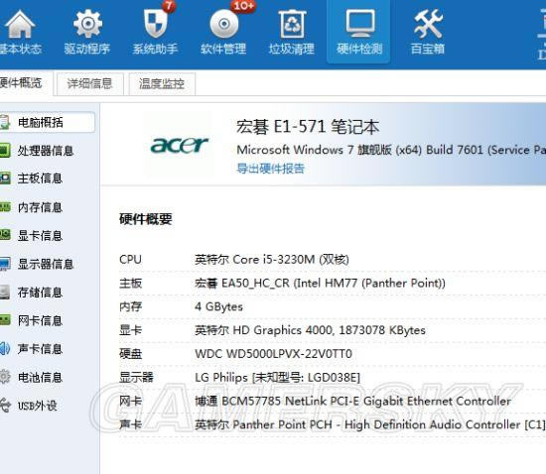
Task: Click the 存储信息 disk icon
Action: 5,293
